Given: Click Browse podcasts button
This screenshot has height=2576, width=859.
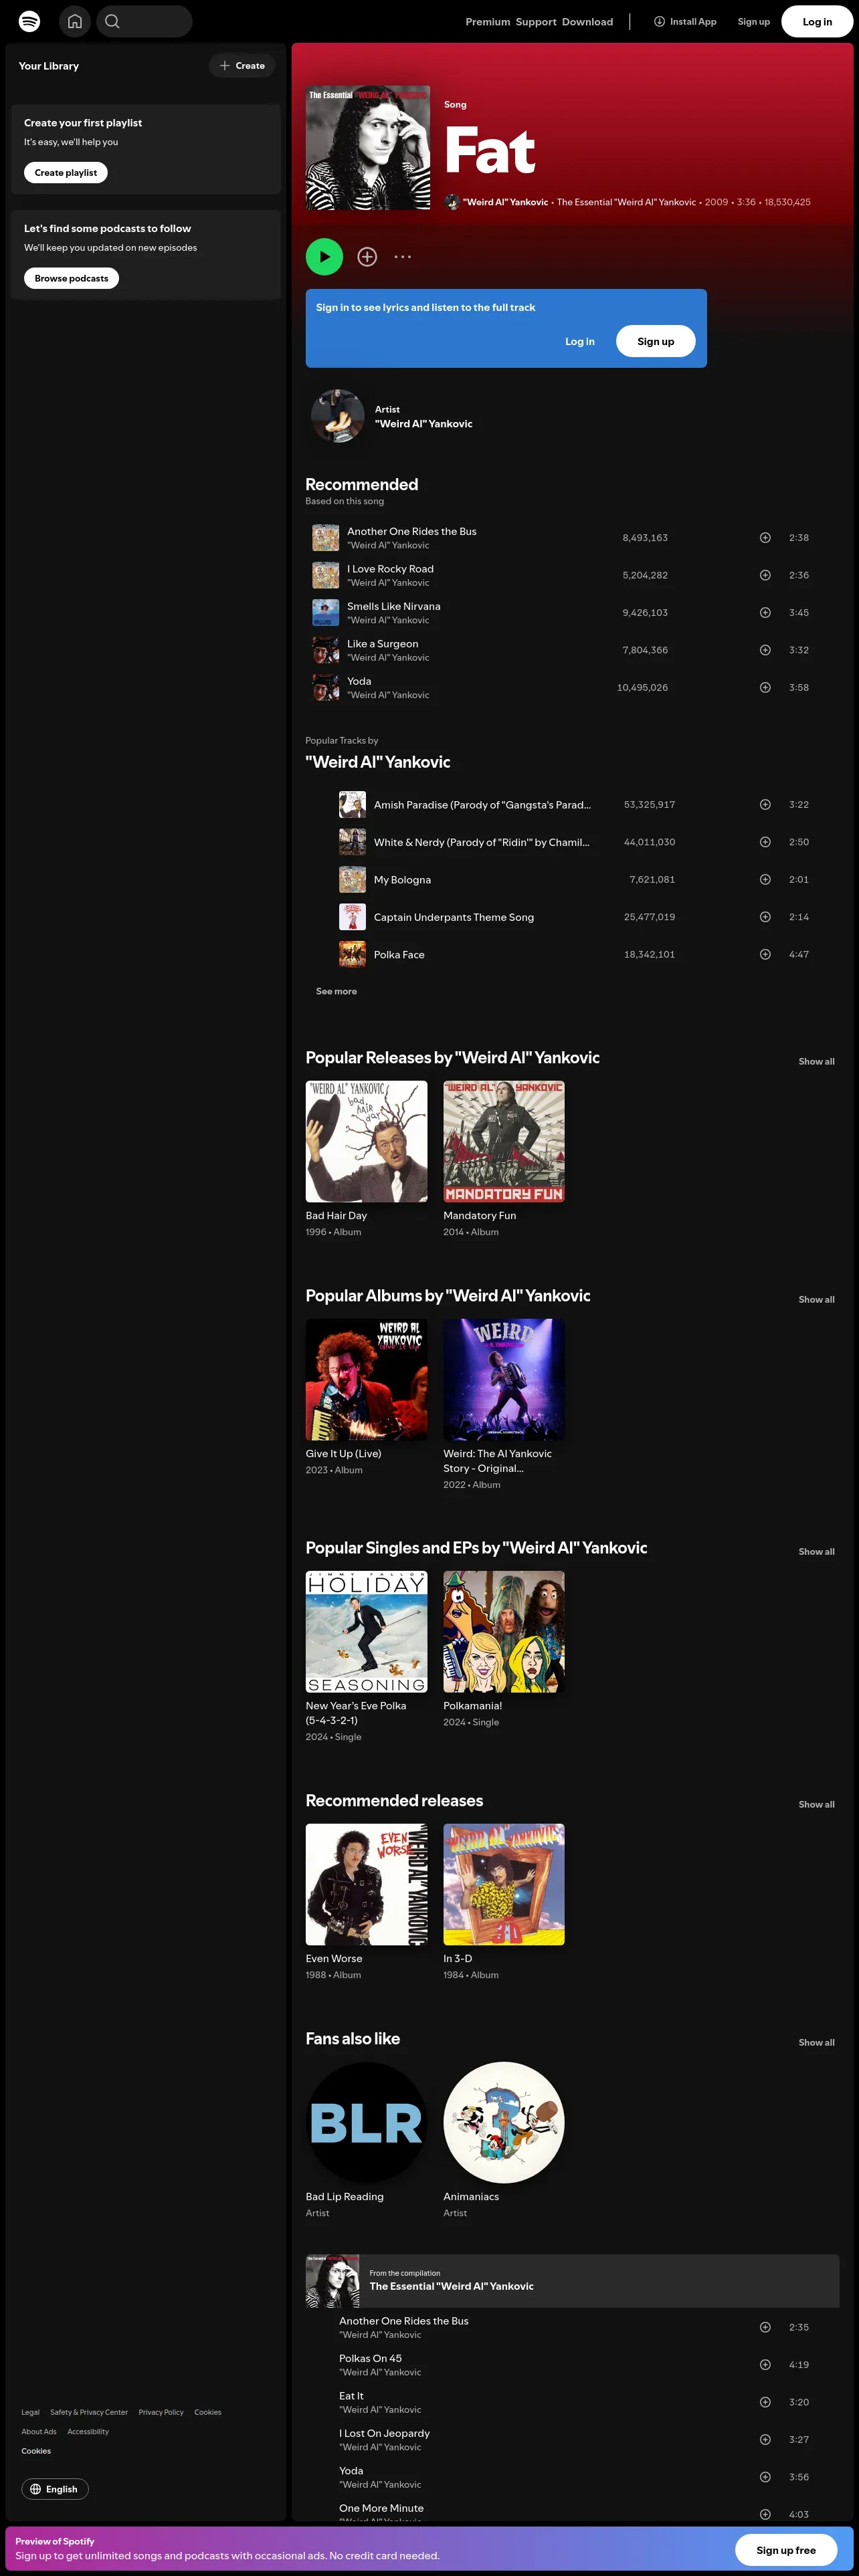Looking at the screenshot, I should [71, 278].
